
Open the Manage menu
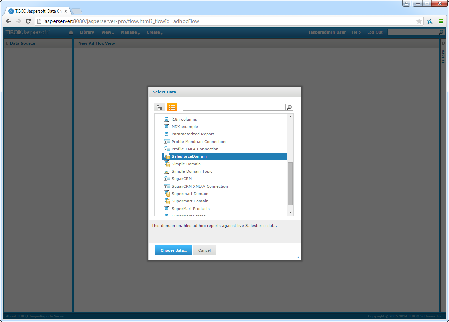pos(130,33)
